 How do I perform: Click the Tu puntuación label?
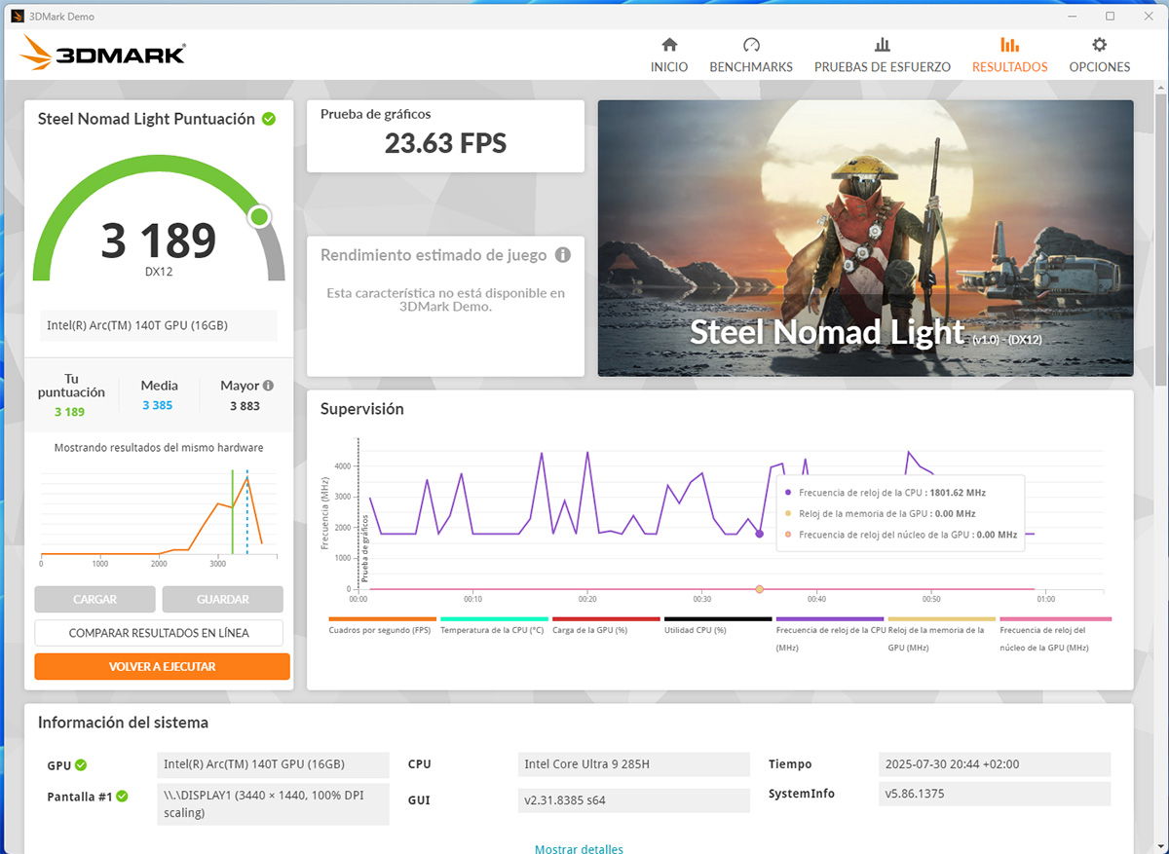[71, 386]
